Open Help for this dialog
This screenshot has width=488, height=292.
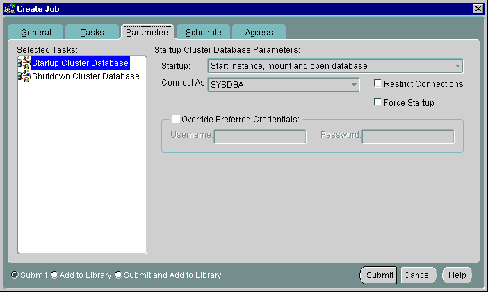(x=457, y=275)
